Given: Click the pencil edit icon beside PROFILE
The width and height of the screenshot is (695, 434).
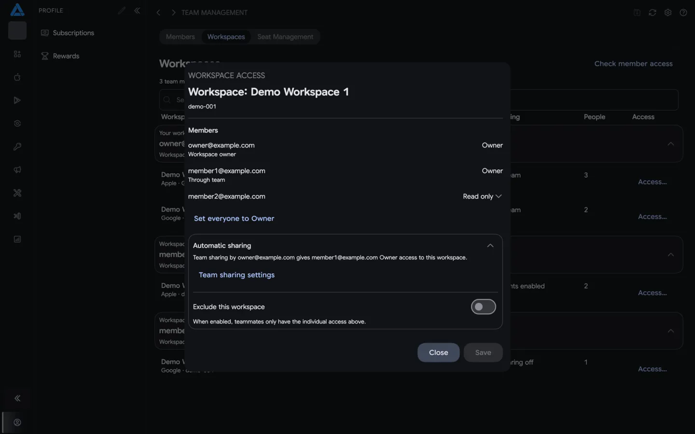Looking at the screenshot, I should point(122,10).
